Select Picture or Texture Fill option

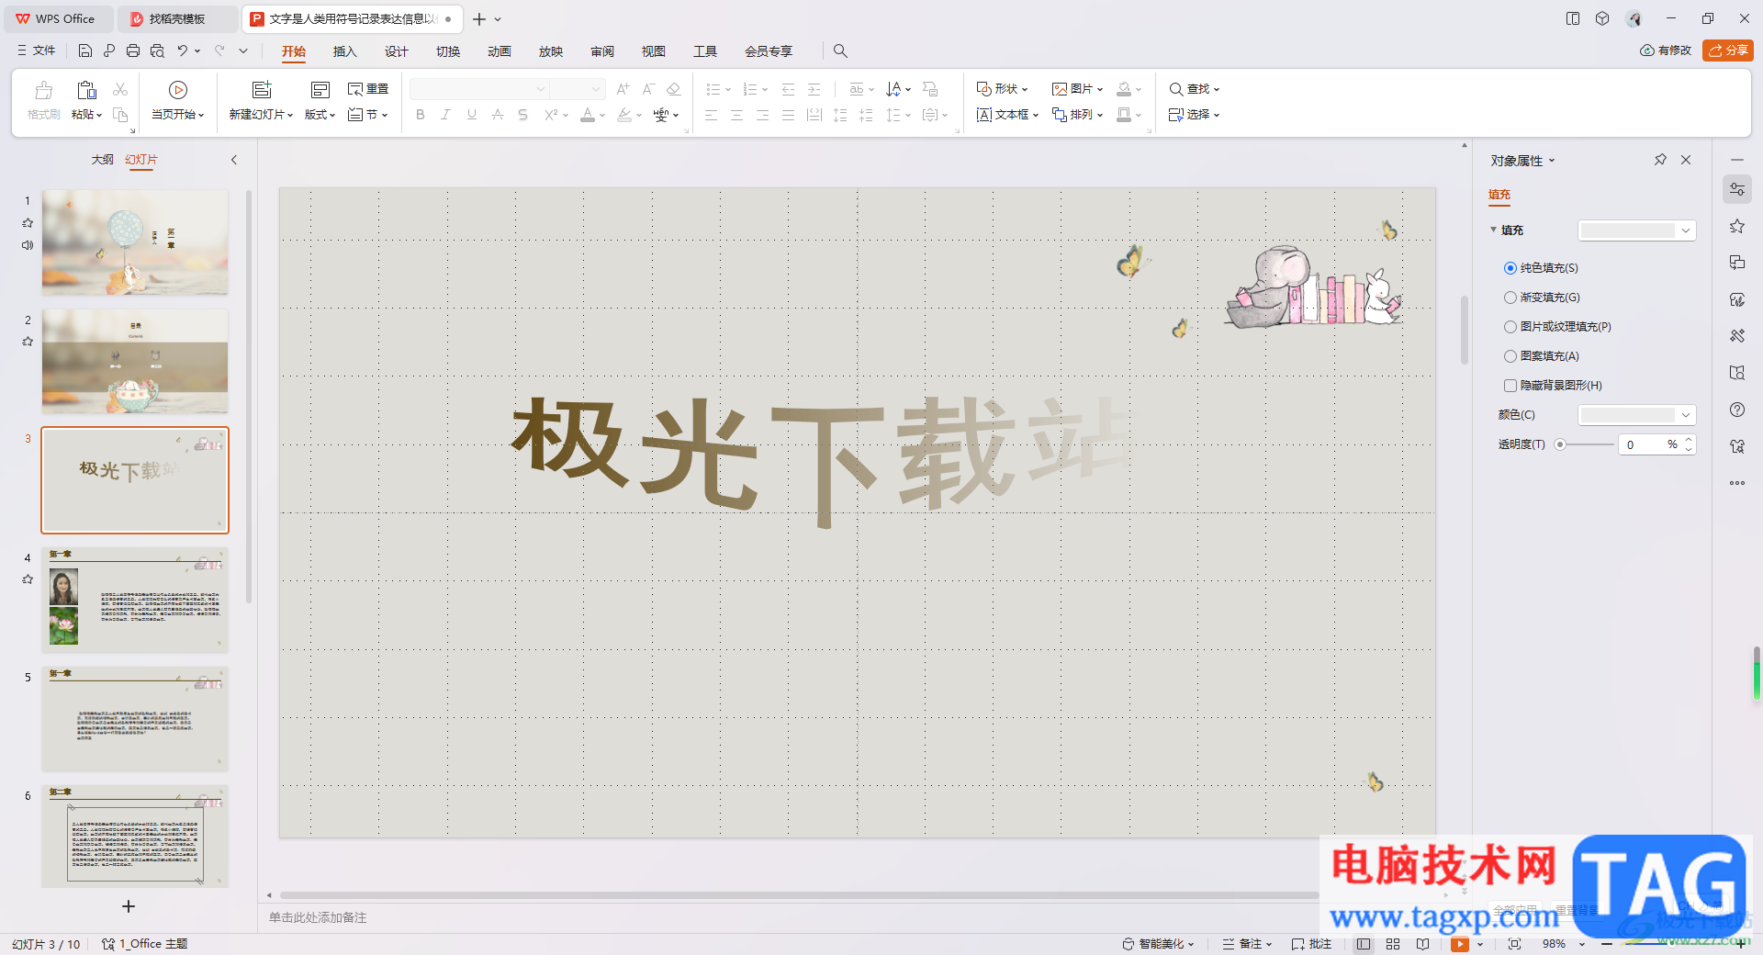[1510, 327]
